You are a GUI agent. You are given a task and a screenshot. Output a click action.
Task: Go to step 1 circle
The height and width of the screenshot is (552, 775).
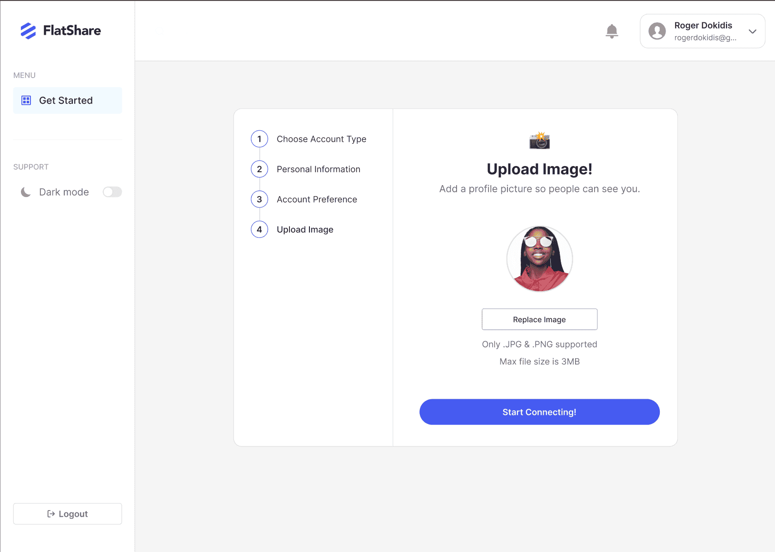tap(259, 139)
